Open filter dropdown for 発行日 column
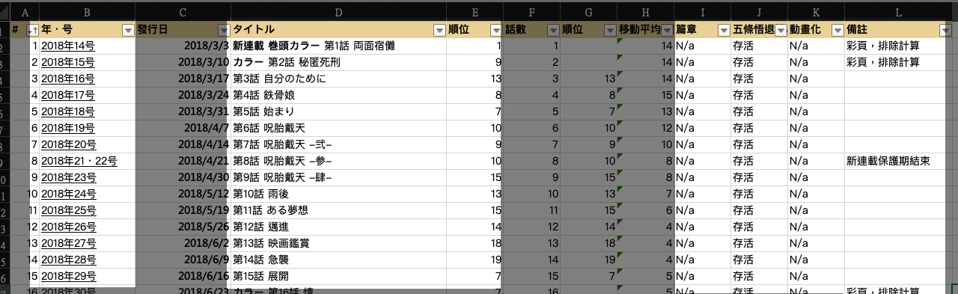 223,30
